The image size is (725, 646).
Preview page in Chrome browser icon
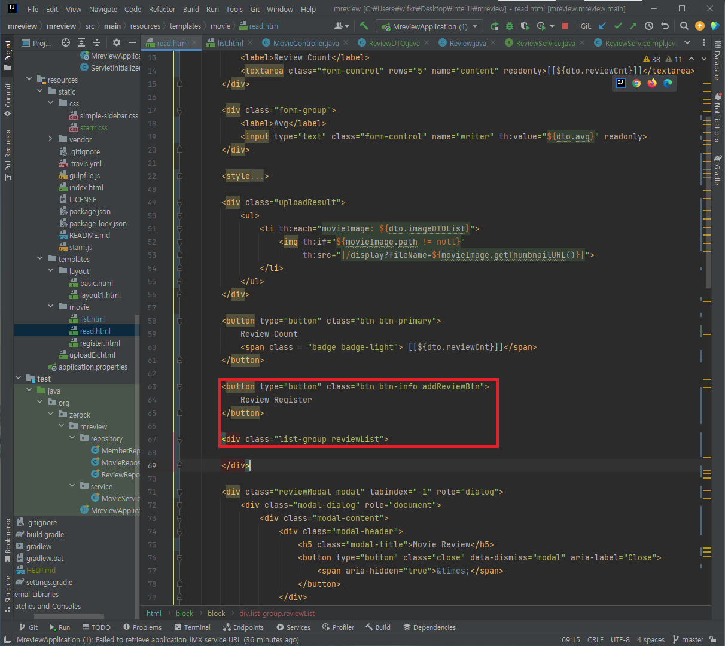636,83
